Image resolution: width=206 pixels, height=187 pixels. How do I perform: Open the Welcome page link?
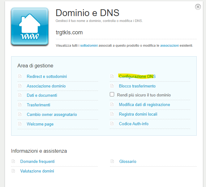40,124
